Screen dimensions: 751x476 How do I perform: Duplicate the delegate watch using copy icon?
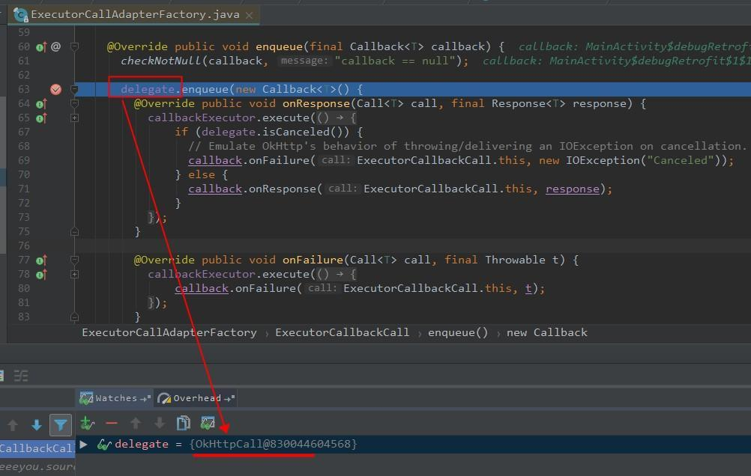183,424
